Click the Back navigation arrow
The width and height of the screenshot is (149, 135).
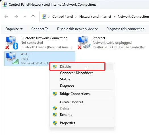point(6,17)
